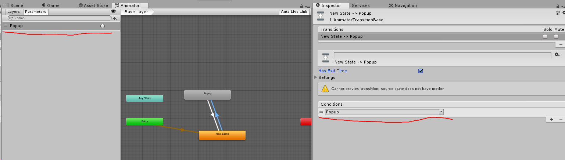Viewport: 565px width, 160px height.
Task: Select the Popup state node
Action: pos(207,95)
